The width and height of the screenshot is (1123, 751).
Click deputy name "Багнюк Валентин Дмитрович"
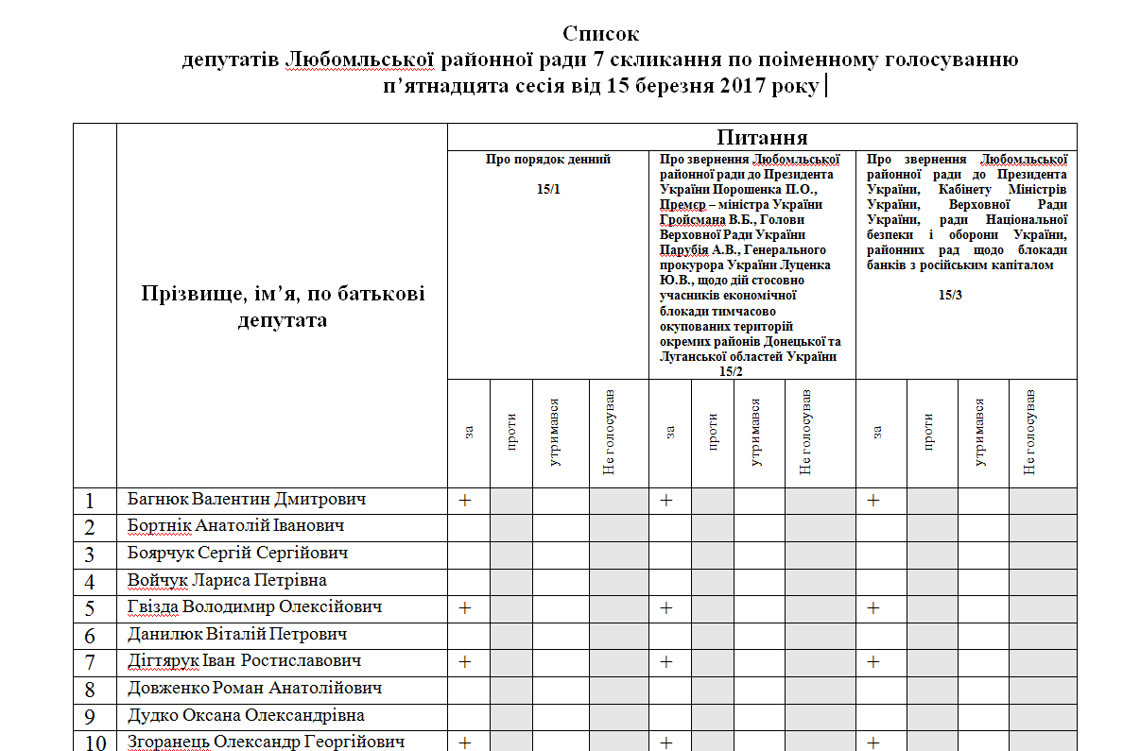click(x=246, y=499)
